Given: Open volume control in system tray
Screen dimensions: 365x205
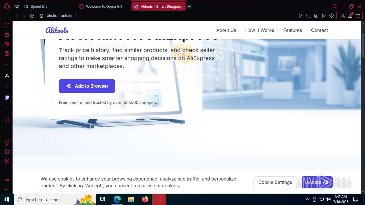Looking at the screenshot, I should pyautogui.click(x=328, y=199).
